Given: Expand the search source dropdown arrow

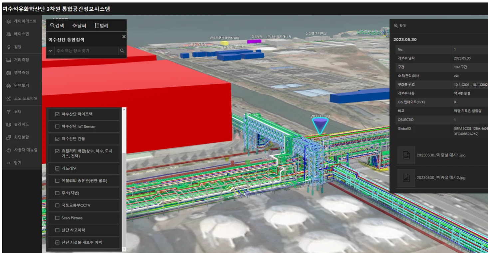Looking at the screenshot, I should pos(50,51).
